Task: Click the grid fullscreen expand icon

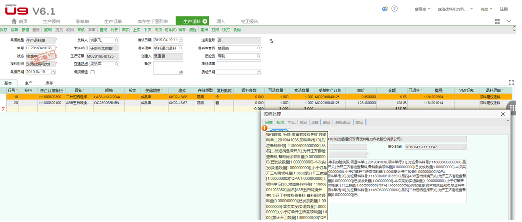Action: [x=511, y=83]
